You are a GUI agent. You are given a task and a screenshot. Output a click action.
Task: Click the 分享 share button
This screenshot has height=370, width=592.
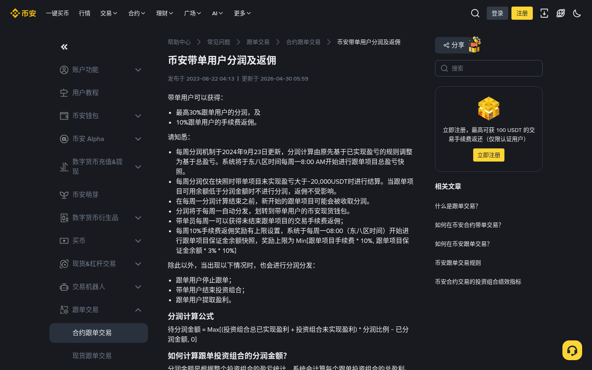click(x=453, y=45)
